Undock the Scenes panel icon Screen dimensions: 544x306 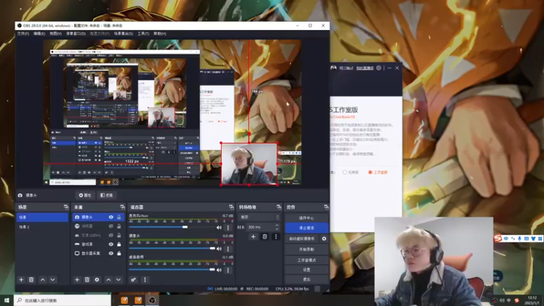[x=66, y=207]
